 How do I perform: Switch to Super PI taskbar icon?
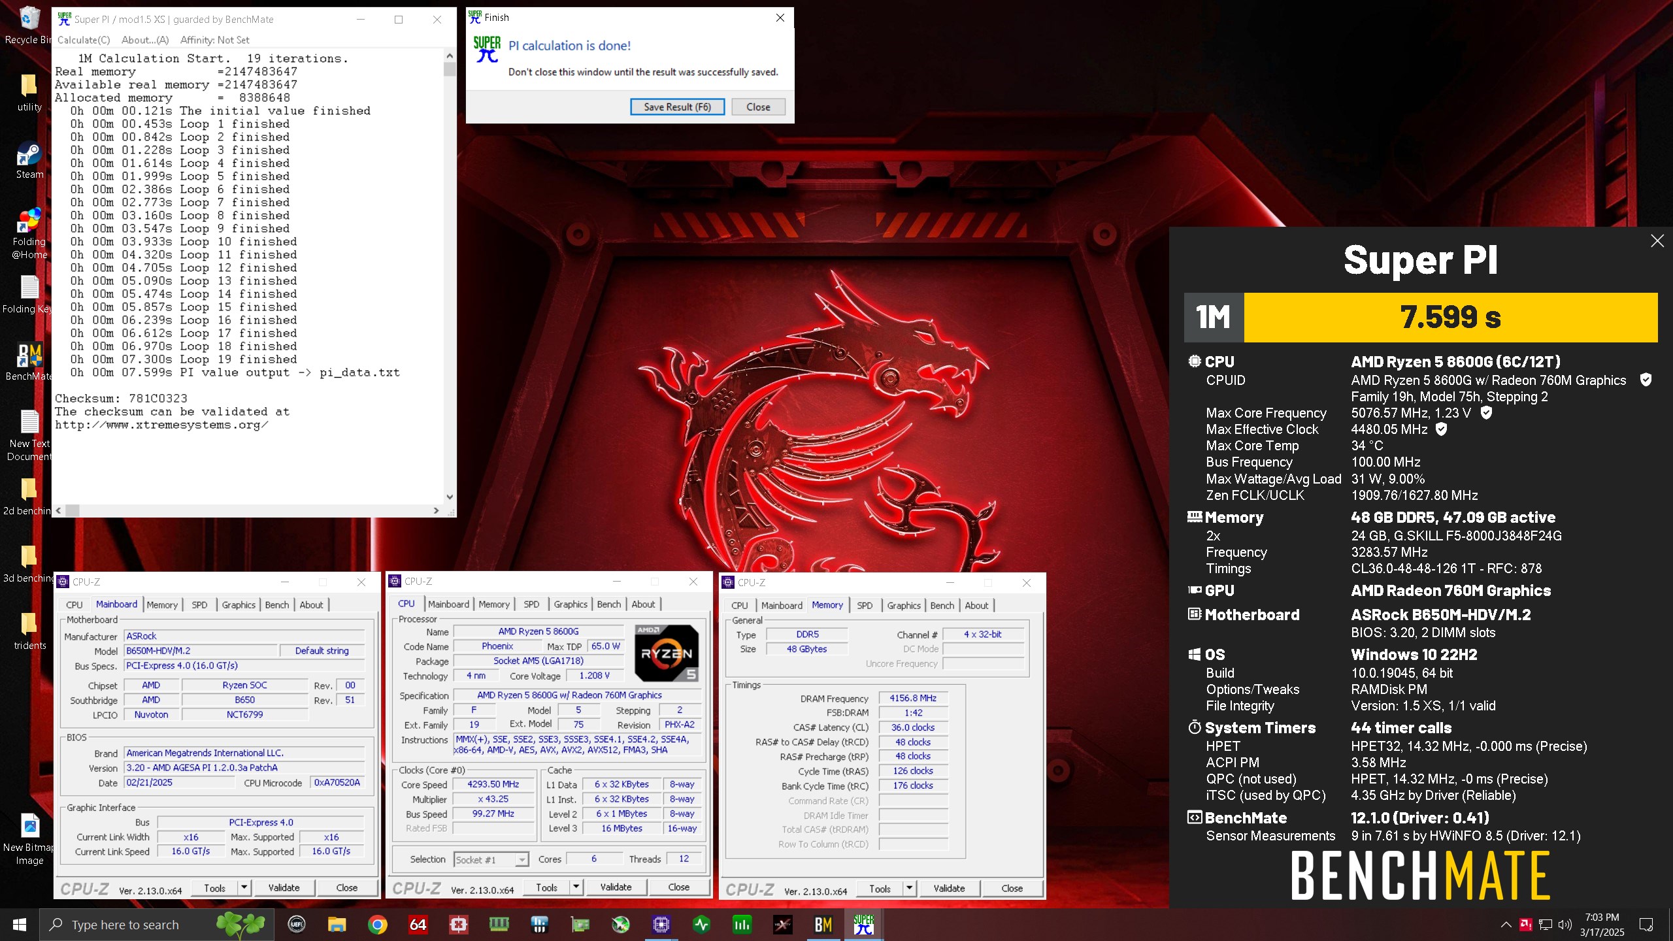[863, 925]
